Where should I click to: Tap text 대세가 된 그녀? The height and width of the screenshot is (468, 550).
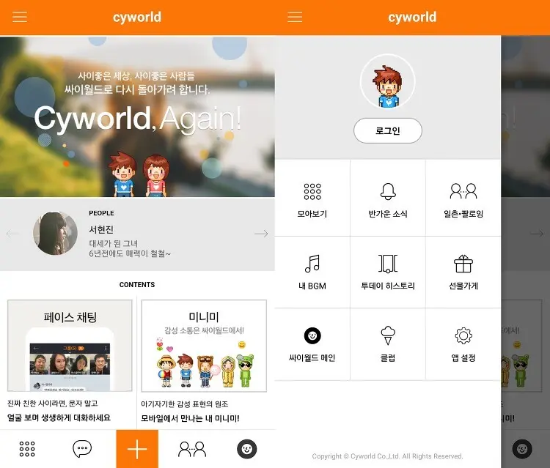[113, 243]
